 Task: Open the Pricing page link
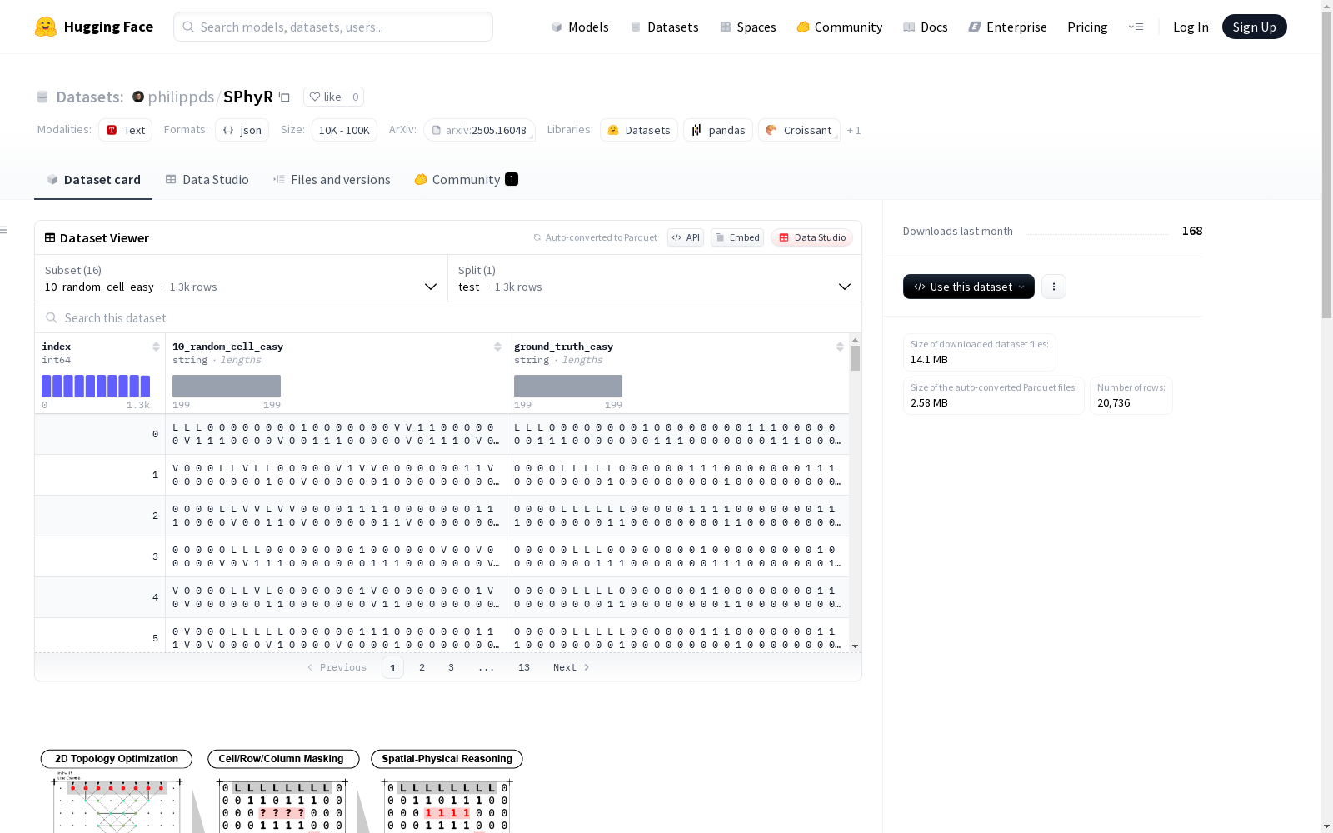(1087, 27)
